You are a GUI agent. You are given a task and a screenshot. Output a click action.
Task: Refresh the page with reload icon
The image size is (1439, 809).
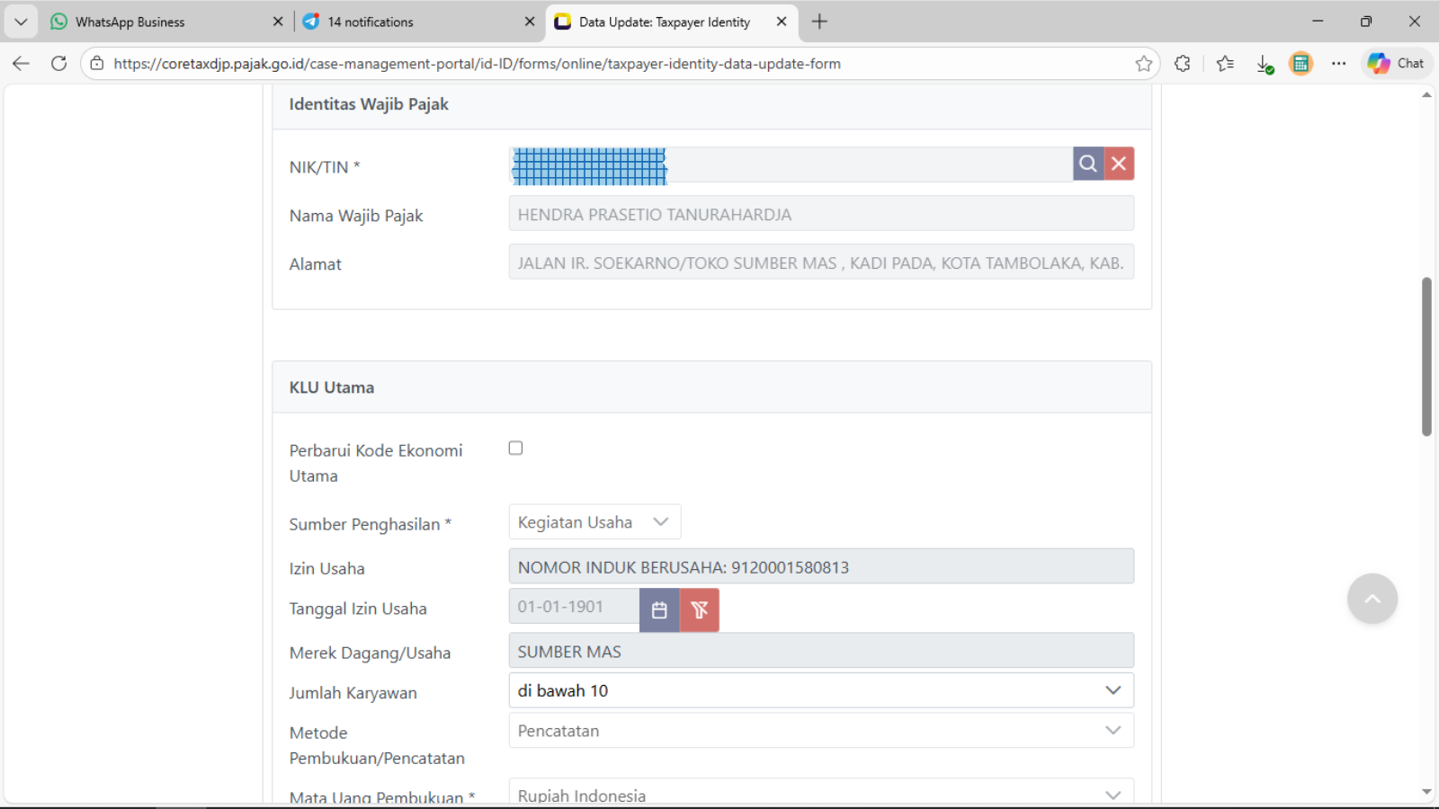pos(59,64)
